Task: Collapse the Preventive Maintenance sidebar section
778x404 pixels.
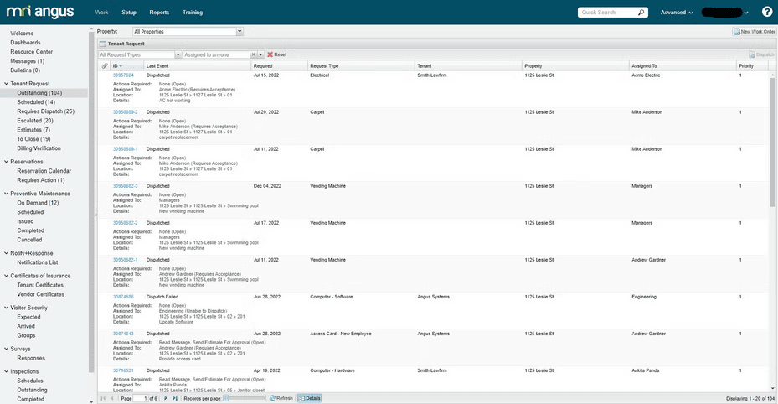Action: [x=6, y=194]
